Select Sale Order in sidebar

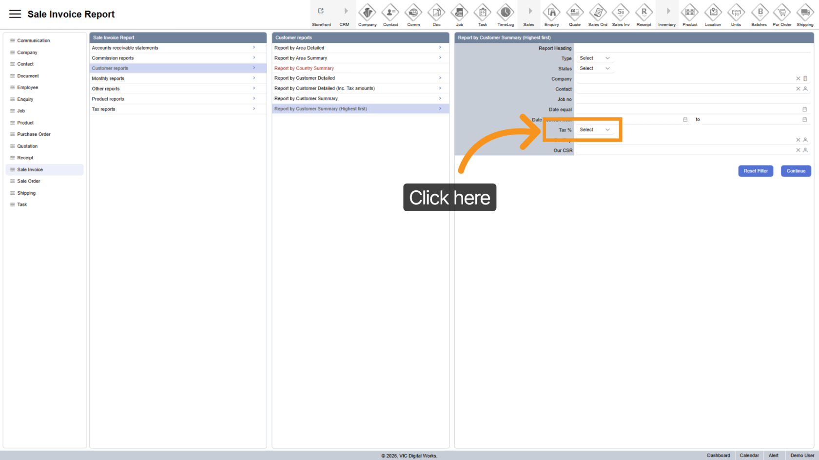(29, 181)
